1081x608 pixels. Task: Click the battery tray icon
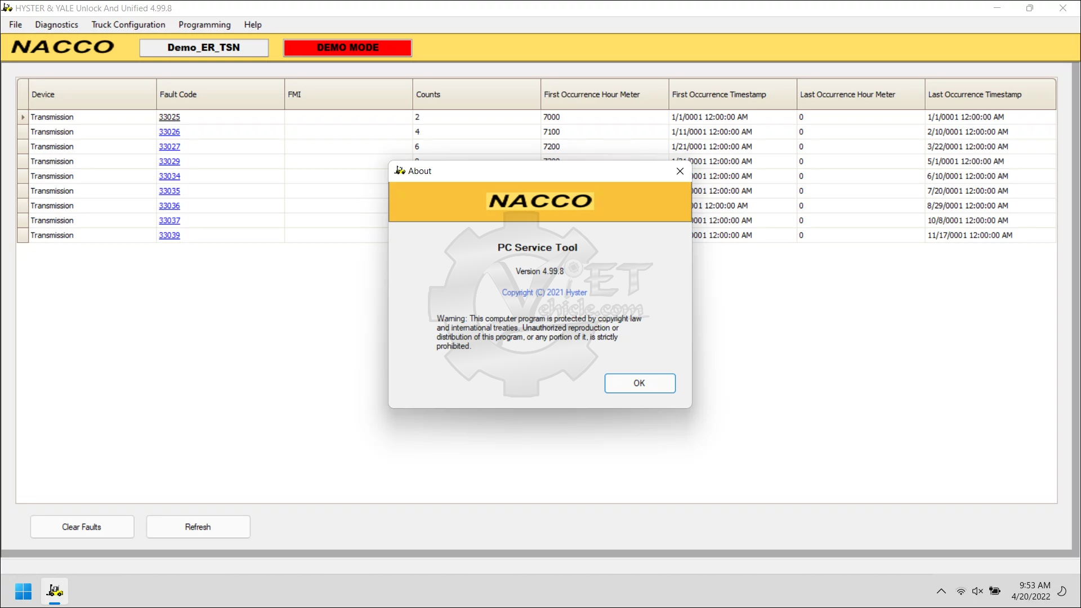995,591
